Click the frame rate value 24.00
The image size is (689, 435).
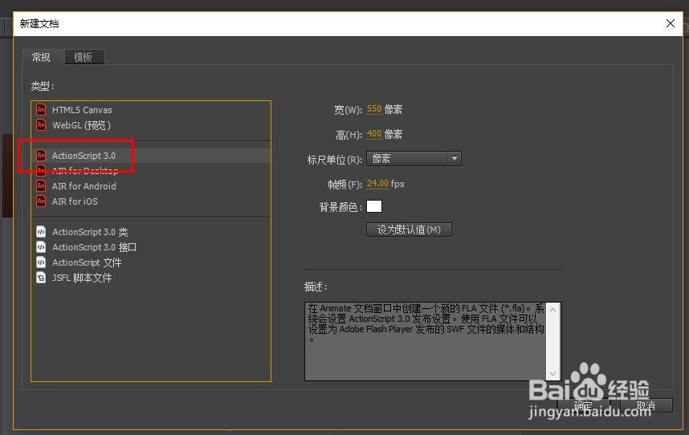tap(377, 184)
